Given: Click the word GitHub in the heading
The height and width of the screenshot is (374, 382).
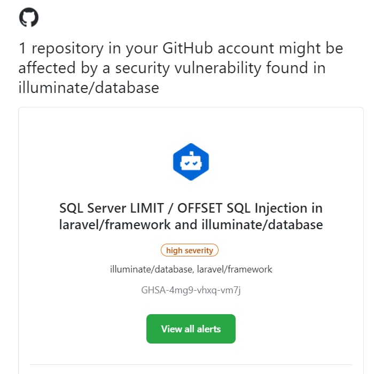Looking at the screenshot, I should pyautogui.click(x=188, y=48).
